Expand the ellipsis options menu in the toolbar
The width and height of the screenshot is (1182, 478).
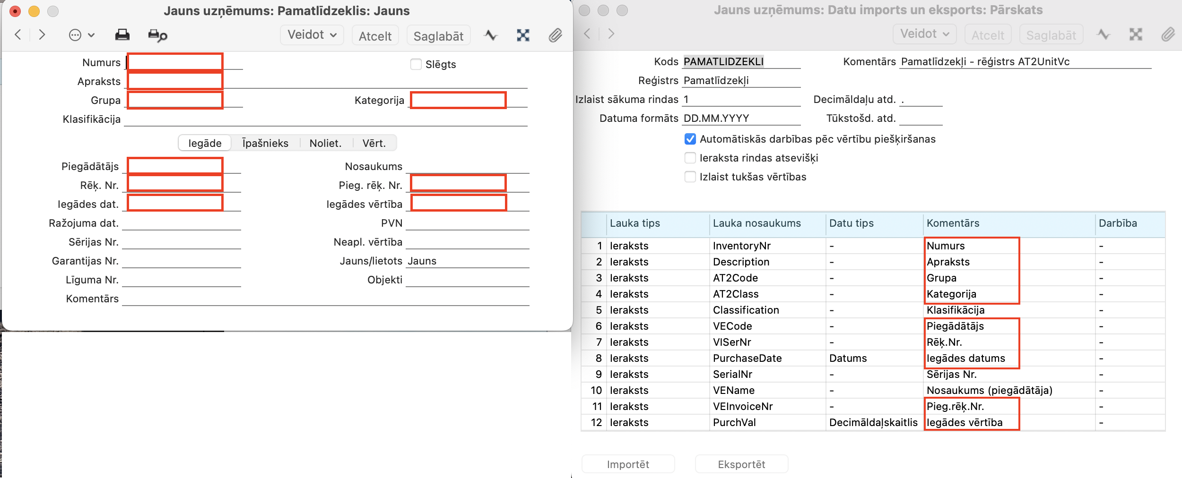click(x=81, y=35)
